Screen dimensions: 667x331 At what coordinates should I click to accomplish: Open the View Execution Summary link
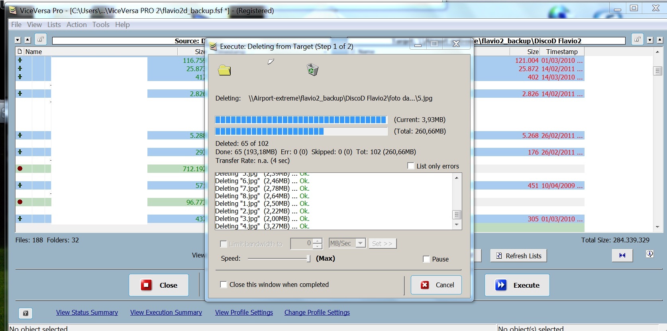[166, 313]
